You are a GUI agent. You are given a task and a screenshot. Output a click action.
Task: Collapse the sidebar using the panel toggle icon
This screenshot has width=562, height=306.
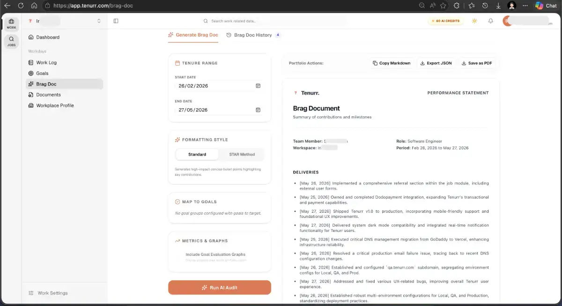116,21
